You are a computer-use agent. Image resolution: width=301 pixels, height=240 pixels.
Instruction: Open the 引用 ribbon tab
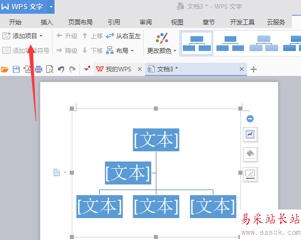tap(114, 22)
